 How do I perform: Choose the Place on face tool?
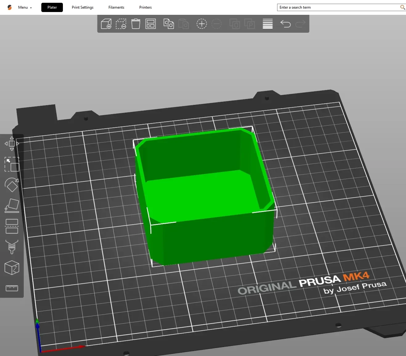tap(12, 205)
